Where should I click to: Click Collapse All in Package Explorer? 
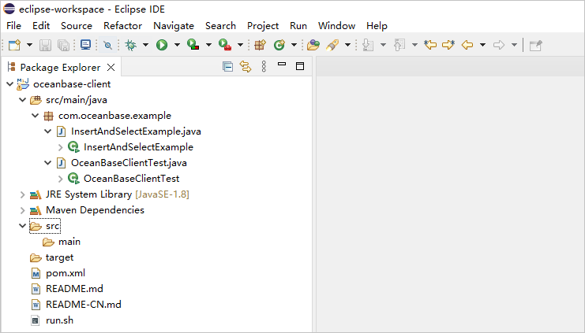227,68
